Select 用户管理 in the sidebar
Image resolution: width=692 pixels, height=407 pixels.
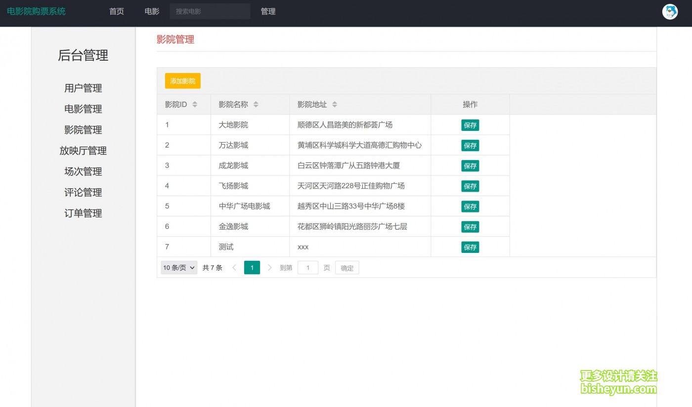pos(83,88)
